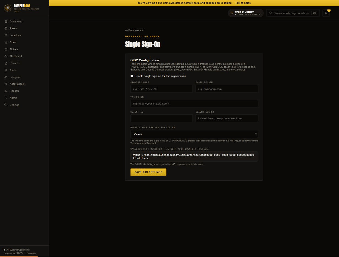Screen dimensions: 339x257
Task: Select Lifecycle menu item
Action: (x=24, y=77)
